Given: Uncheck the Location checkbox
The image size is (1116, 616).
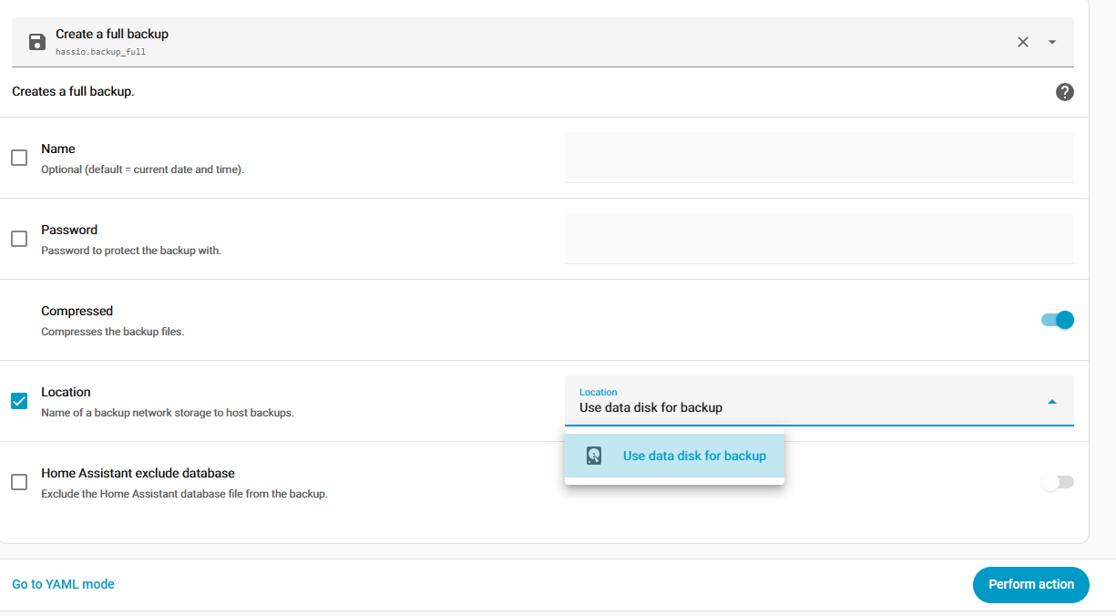Looking at the screenshot, I should (x=19, y=401).
